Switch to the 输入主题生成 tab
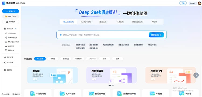Viewport: 202px width, 97px height. click(x=68, y=22)
